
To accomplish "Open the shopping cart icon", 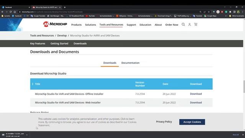I will 196,25.
